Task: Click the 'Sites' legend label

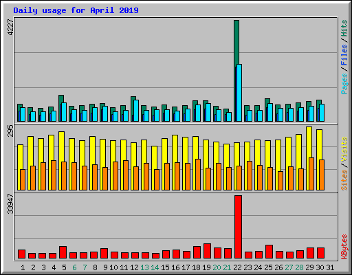Action: click(344, 180)
